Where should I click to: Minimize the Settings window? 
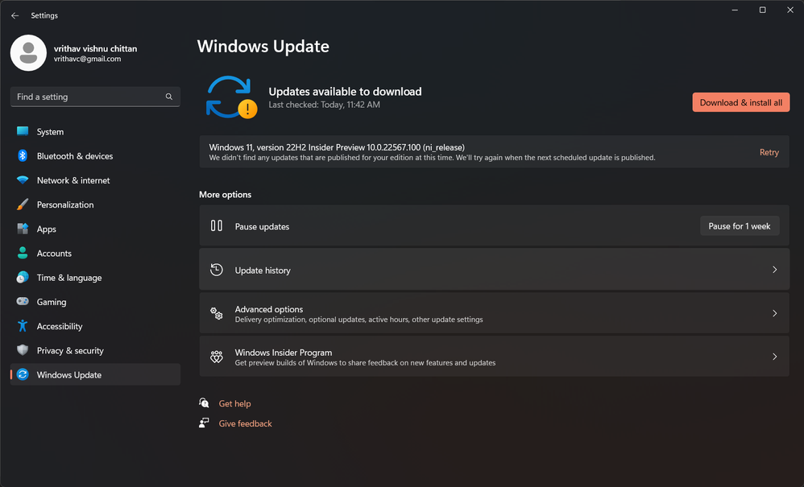pos(735,10)
